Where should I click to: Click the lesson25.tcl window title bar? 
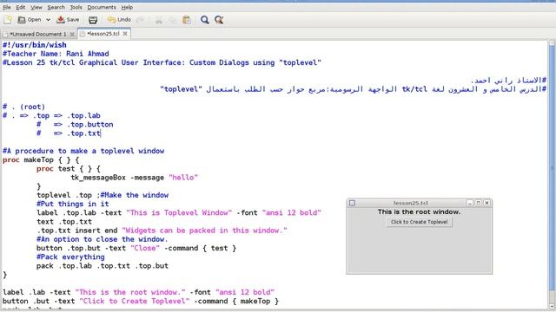point(411,203)
